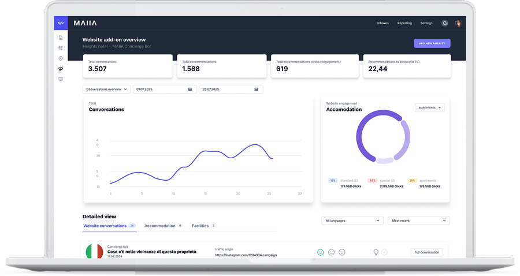Click the Full conversation button
This screenshot has width=520, height=276.
[x=426, y=252]
